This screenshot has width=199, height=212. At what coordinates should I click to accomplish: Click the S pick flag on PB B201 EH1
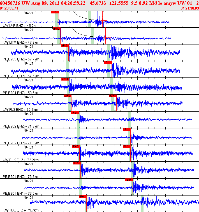129,180
